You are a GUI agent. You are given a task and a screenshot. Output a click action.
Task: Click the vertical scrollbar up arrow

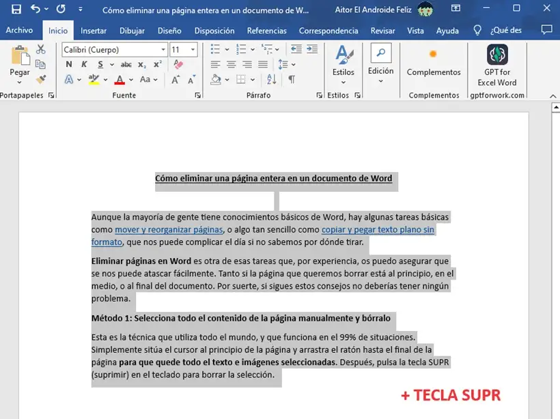556,107
